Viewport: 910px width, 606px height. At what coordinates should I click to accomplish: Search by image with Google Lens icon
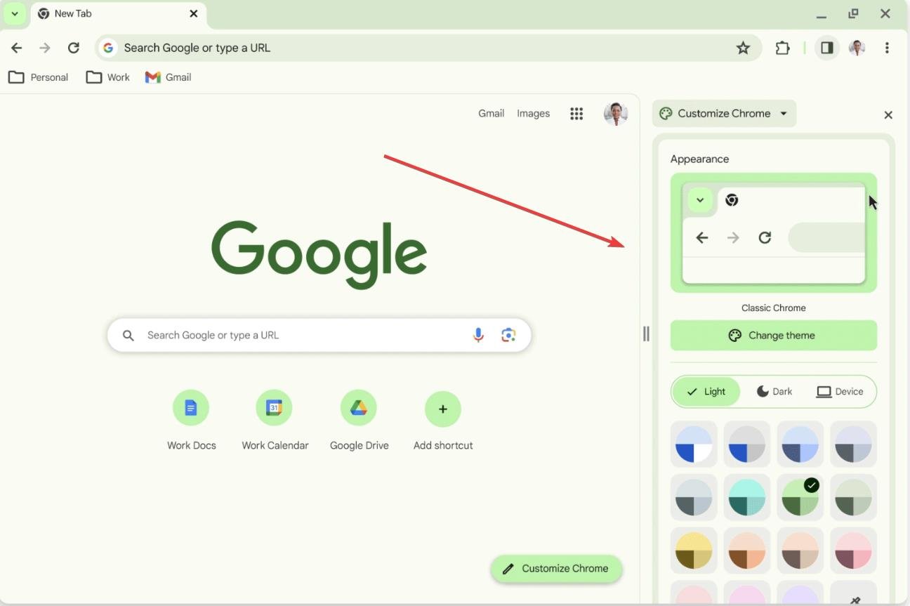pos(508,335)
